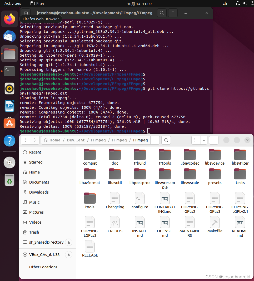Open Starred in the sidebar
The image size is (254, 281).
coord(48,162)
